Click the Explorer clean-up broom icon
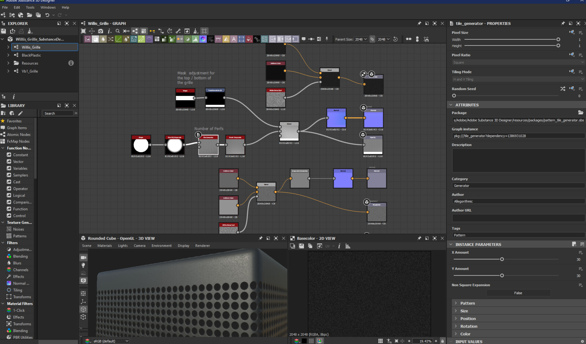The height and width of the screenshot is (344, 586). tap(30, 31)
